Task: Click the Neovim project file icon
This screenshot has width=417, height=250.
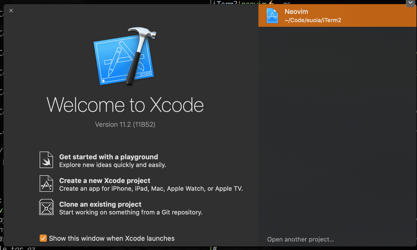Action: [272, 16]
